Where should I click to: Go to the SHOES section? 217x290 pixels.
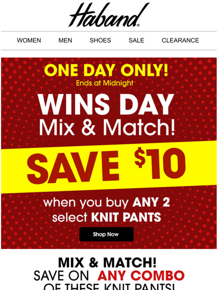100,40
